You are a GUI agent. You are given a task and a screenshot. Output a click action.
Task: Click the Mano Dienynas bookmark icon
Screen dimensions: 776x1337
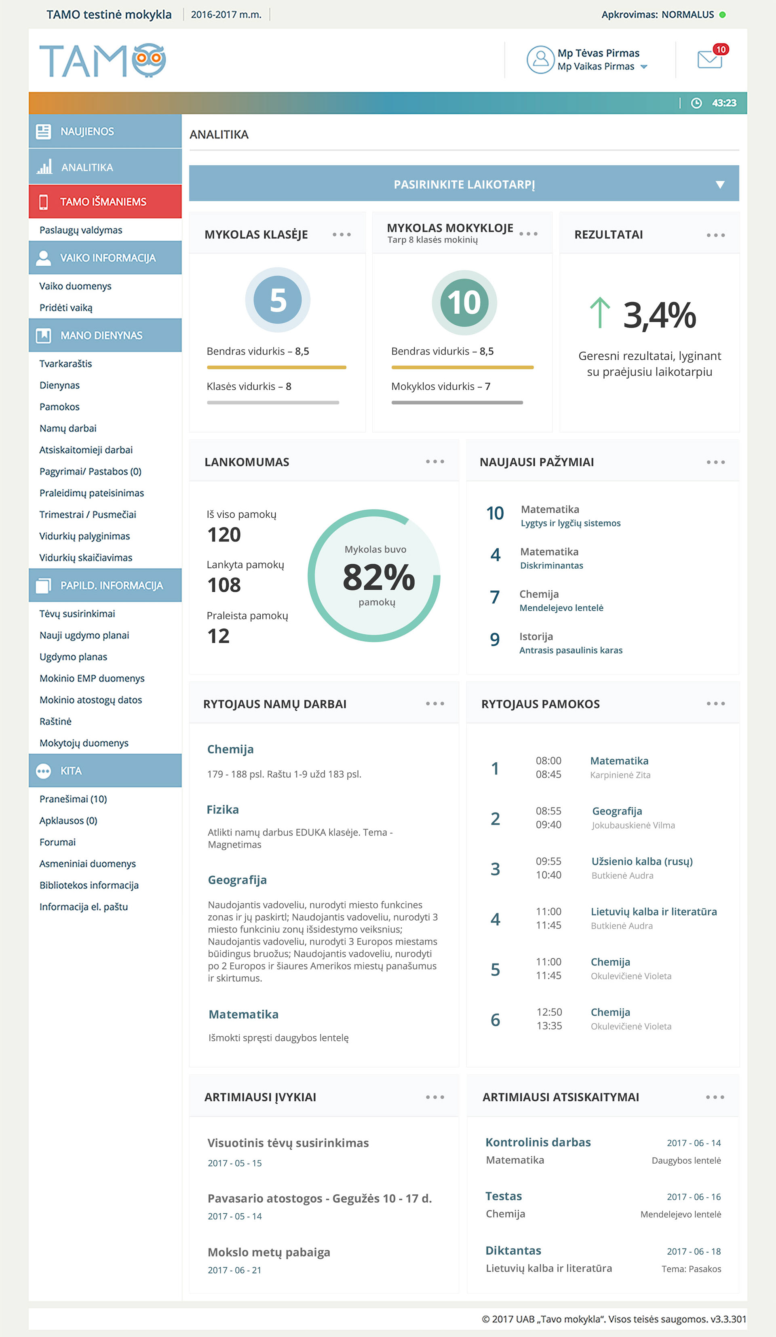click(x=43, y=335)
